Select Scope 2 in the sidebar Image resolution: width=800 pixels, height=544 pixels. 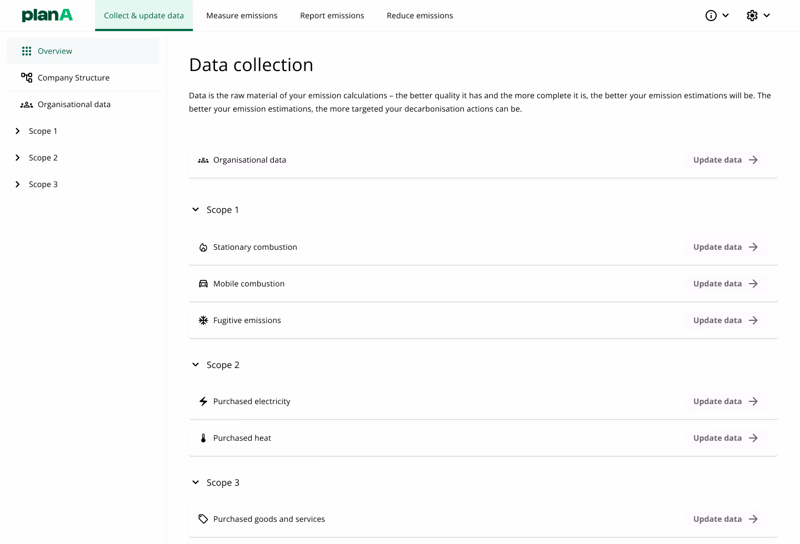click(43, 157)
